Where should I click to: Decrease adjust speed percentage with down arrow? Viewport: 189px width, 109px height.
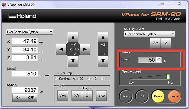[x=159, y=61]
